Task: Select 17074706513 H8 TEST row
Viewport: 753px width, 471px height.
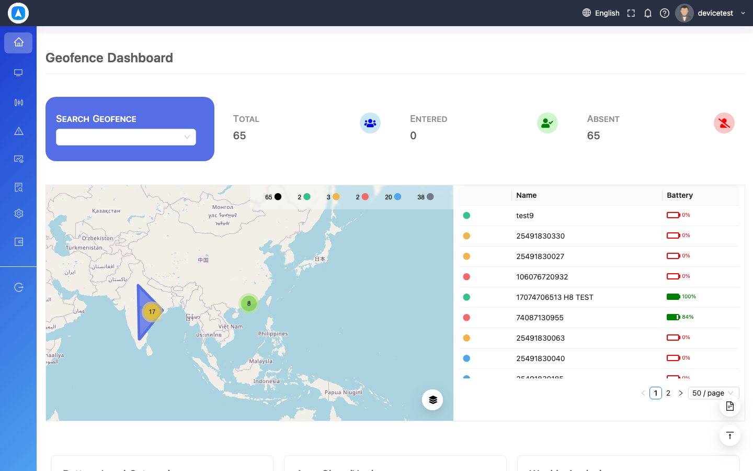Action: 599,297
